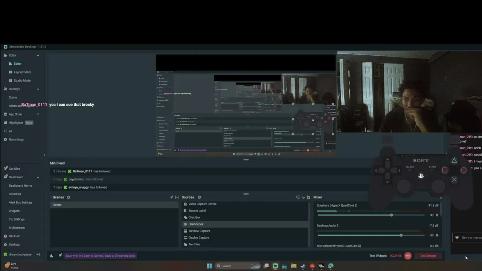Click the add folder icon in Sources
The image size is (482, 271).
click(308, 197)
